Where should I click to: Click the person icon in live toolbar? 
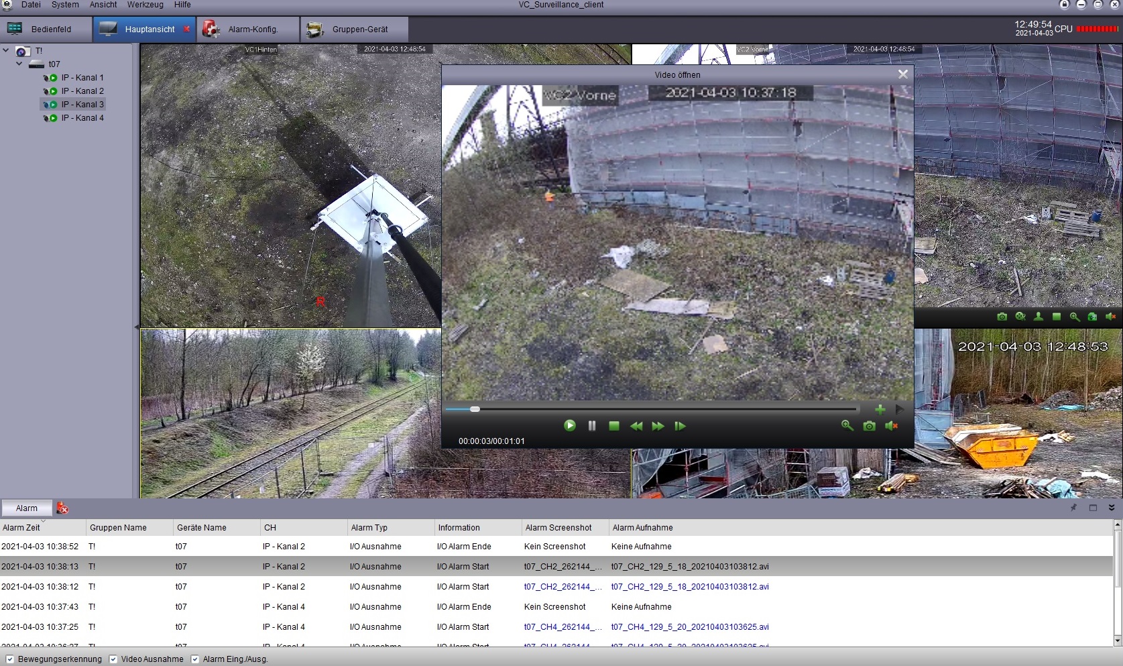point(1038,317)
